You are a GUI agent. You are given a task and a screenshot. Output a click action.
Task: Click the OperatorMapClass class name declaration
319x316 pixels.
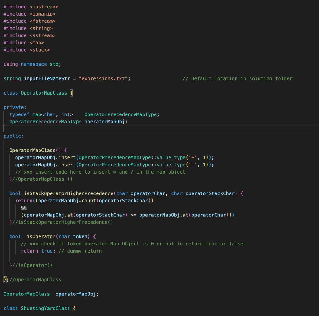click(44, 93)
